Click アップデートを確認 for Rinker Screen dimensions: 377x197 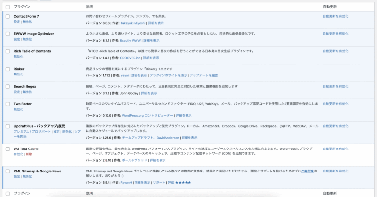[x=204, y=75]
